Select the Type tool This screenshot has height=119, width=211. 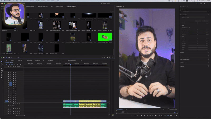[2, 79]
